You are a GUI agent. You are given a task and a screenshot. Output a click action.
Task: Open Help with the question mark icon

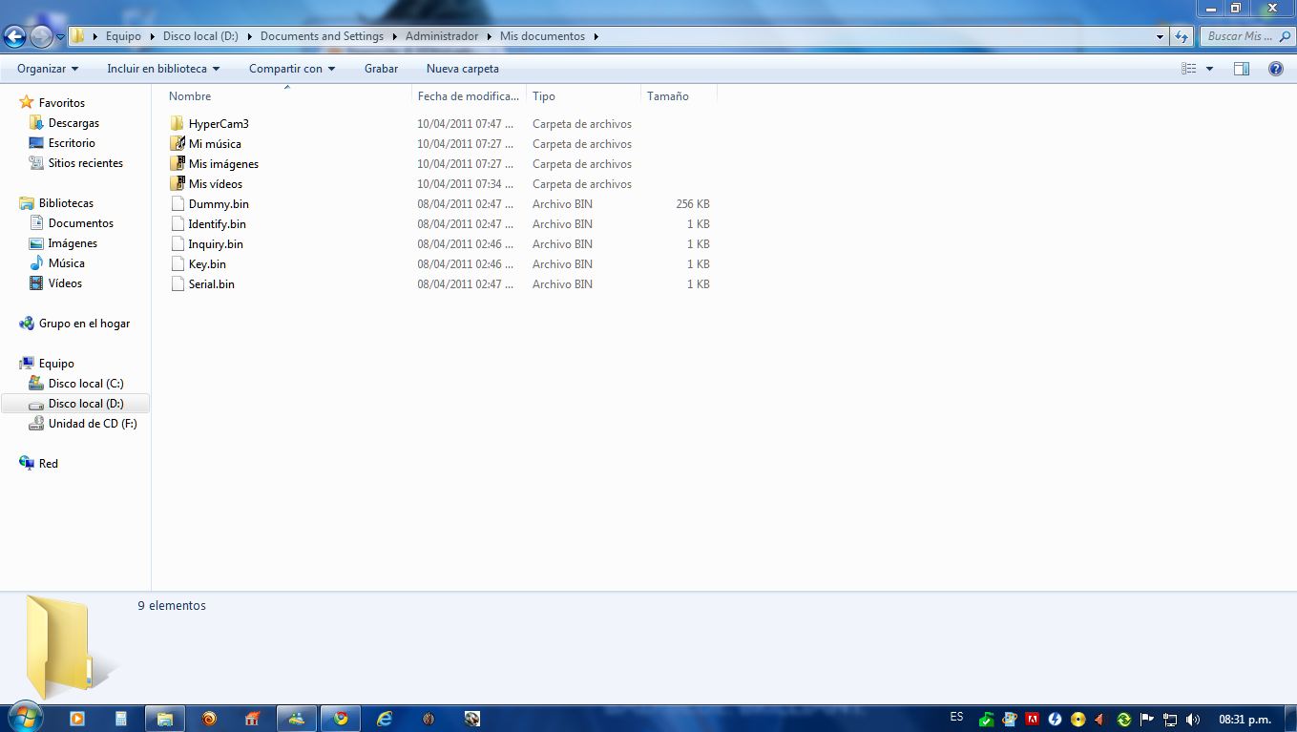point(1276,69)
